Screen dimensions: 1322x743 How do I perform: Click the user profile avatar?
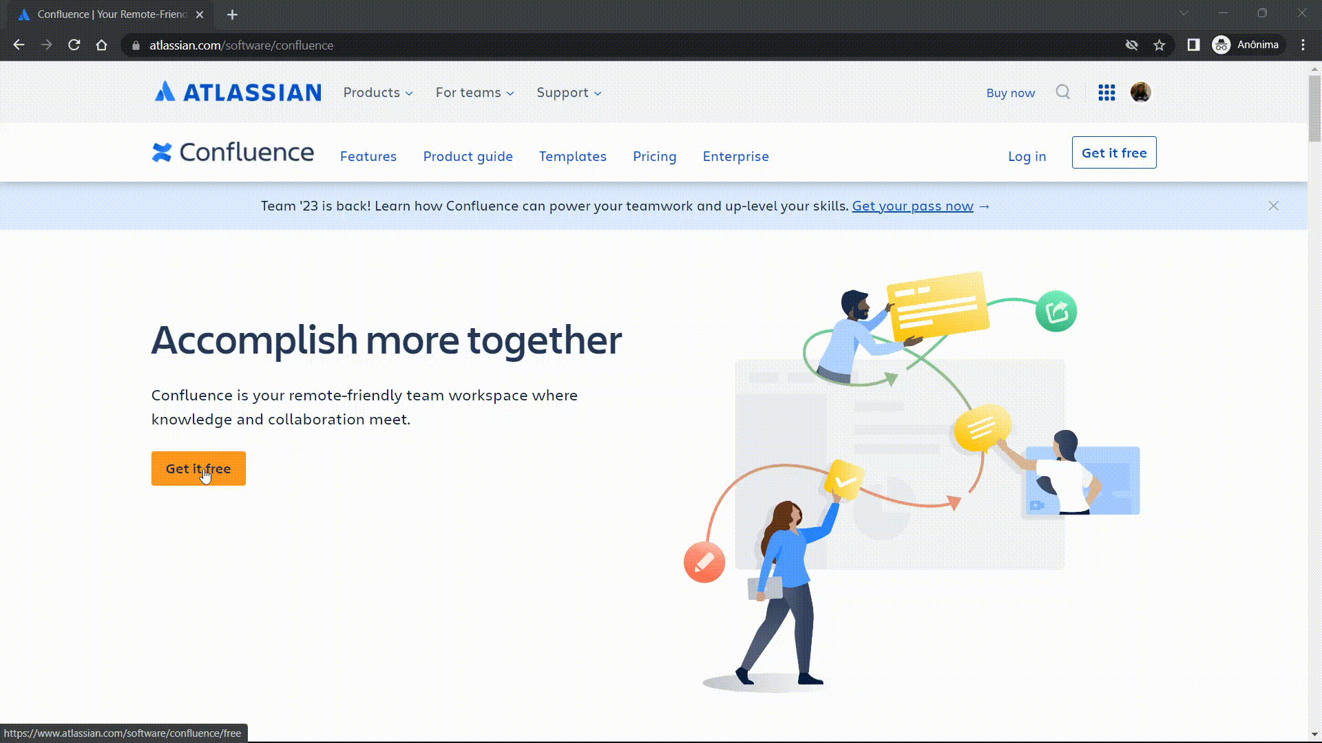(1141, 92)
